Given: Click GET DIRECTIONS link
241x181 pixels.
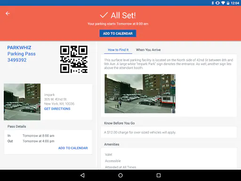Looking at the screenshot, I should [x=57, y=109].
